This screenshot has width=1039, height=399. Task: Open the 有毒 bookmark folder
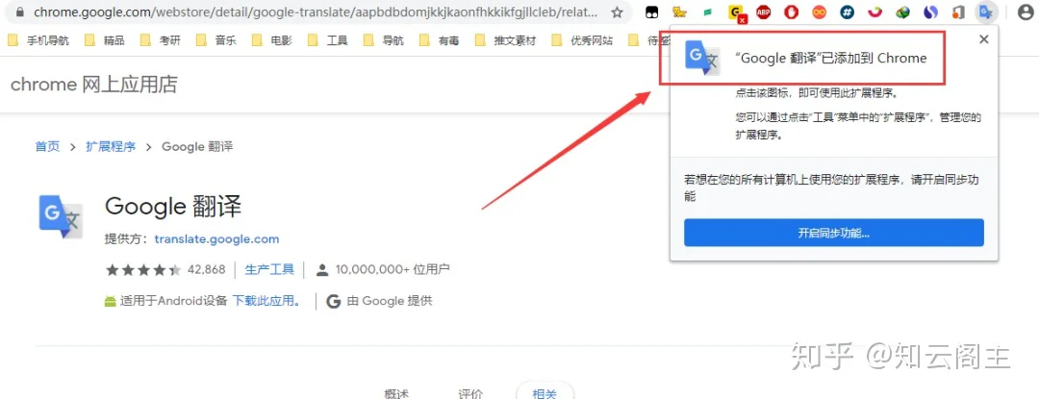(440, 40)
